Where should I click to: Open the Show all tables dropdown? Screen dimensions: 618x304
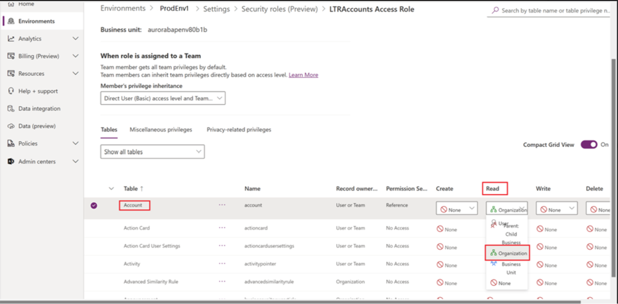152,152
